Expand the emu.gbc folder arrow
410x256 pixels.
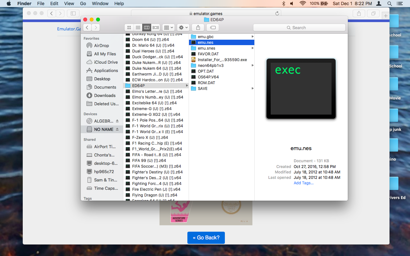pos(252,37)
